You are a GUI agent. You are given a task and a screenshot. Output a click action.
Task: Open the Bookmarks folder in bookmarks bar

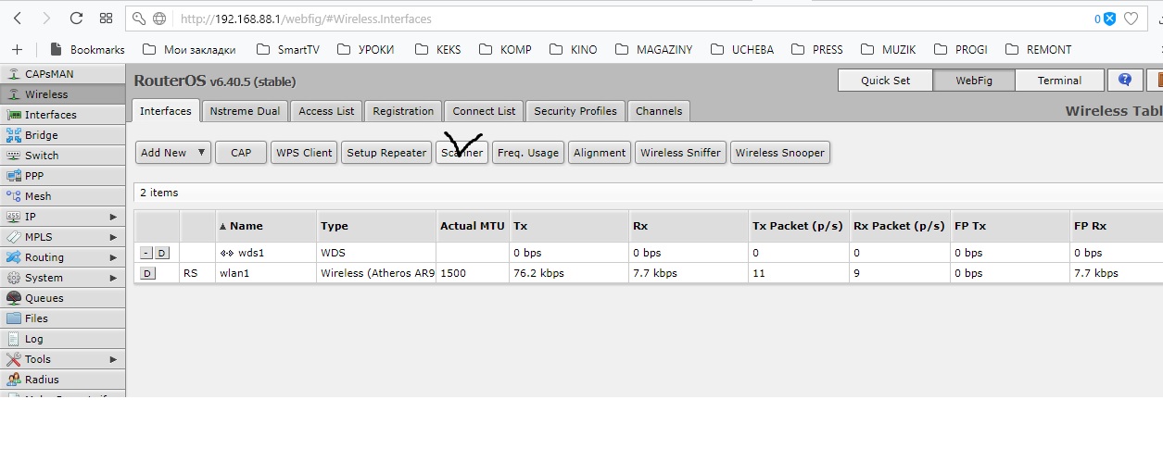pyautogui.click(x=87, y=50)
